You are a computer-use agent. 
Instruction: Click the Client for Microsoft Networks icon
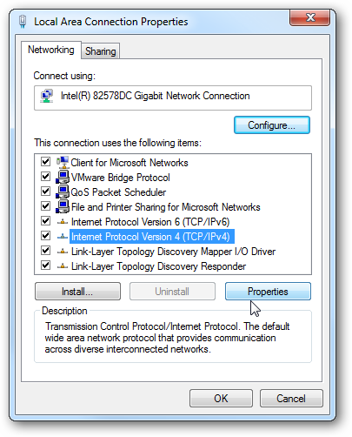tap(63, 162)
